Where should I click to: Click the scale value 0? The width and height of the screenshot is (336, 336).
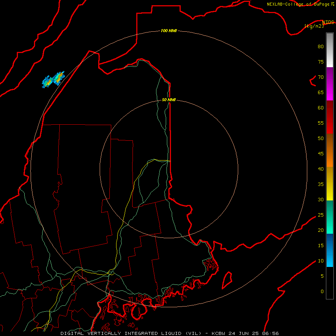[x=322, y=292]
